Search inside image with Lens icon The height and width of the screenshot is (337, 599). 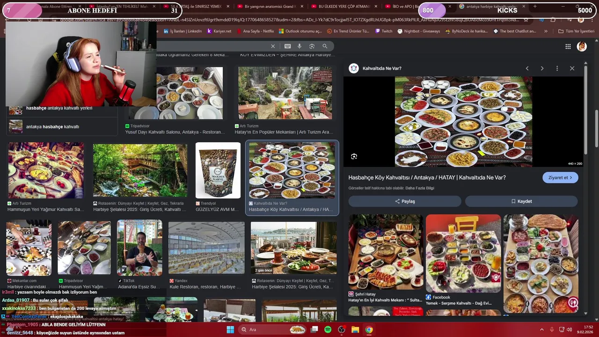[354, 156]
